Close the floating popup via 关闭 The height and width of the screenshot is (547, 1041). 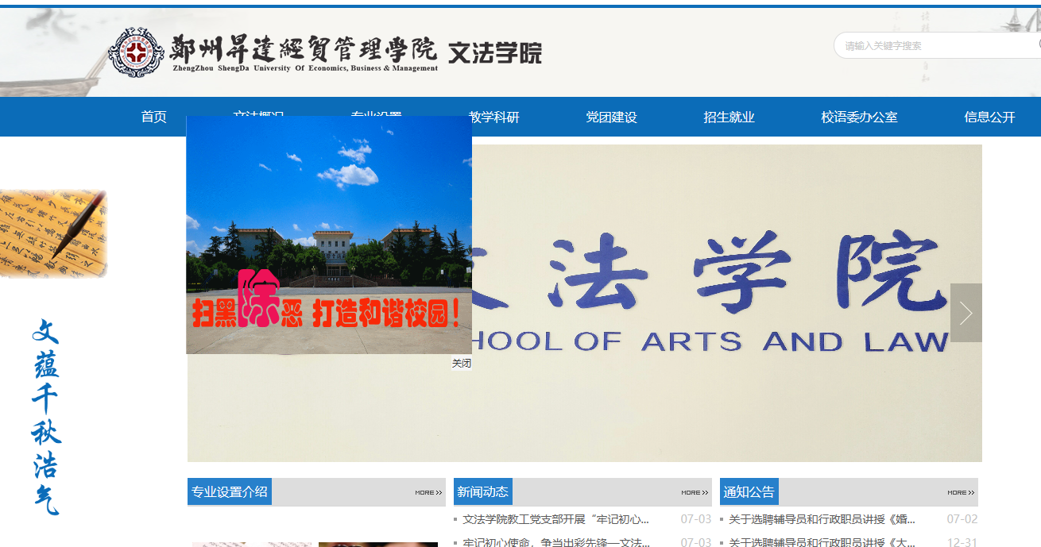point(461,364)
